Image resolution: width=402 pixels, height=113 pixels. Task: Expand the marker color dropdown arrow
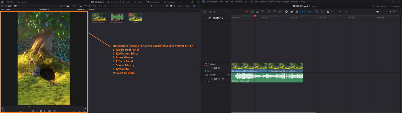[311, 12]
